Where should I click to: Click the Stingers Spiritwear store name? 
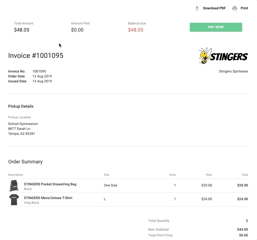[233, 71]
